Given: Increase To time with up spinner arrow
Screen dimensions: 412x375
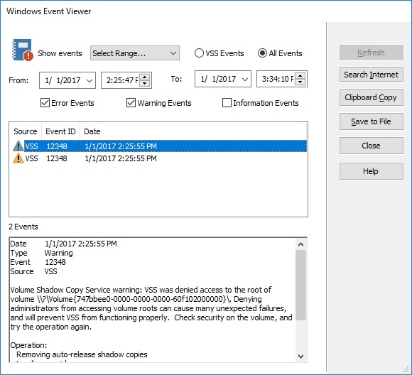Looking at the screenshot, I should (300, 75).
